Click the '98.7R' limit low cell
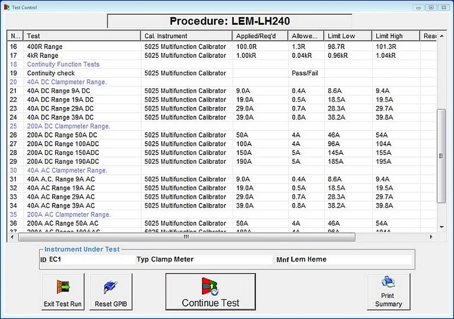The height and width of the screenshot is (319, 454). 348,46
